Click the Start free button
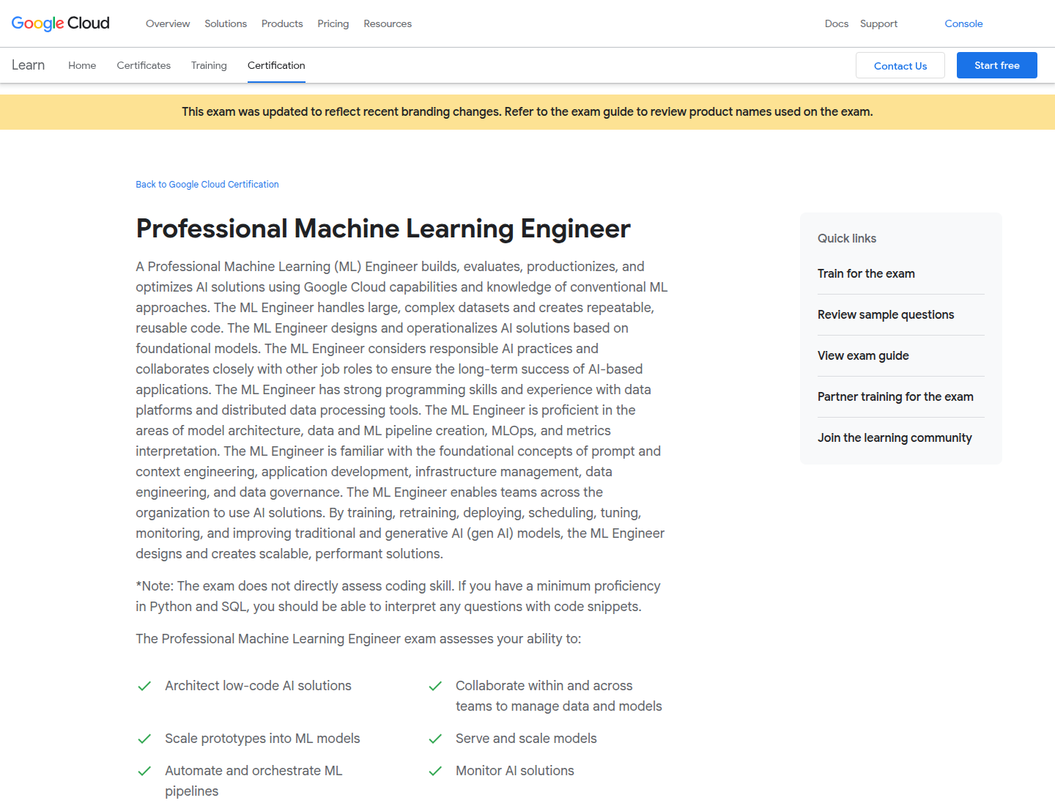This screenshot has width=1055, height=806. (997, 65)
